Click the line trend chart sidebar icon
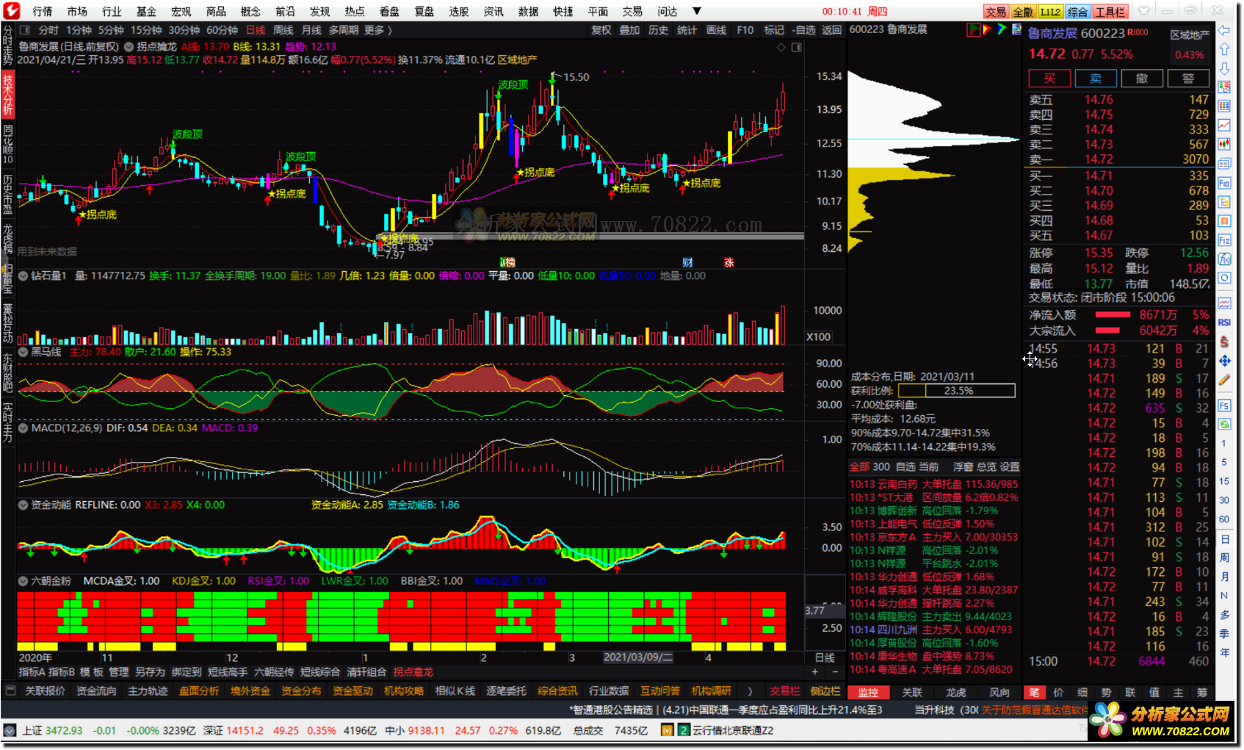This screenshot has height=750, width=1244. click(1224, 126)
